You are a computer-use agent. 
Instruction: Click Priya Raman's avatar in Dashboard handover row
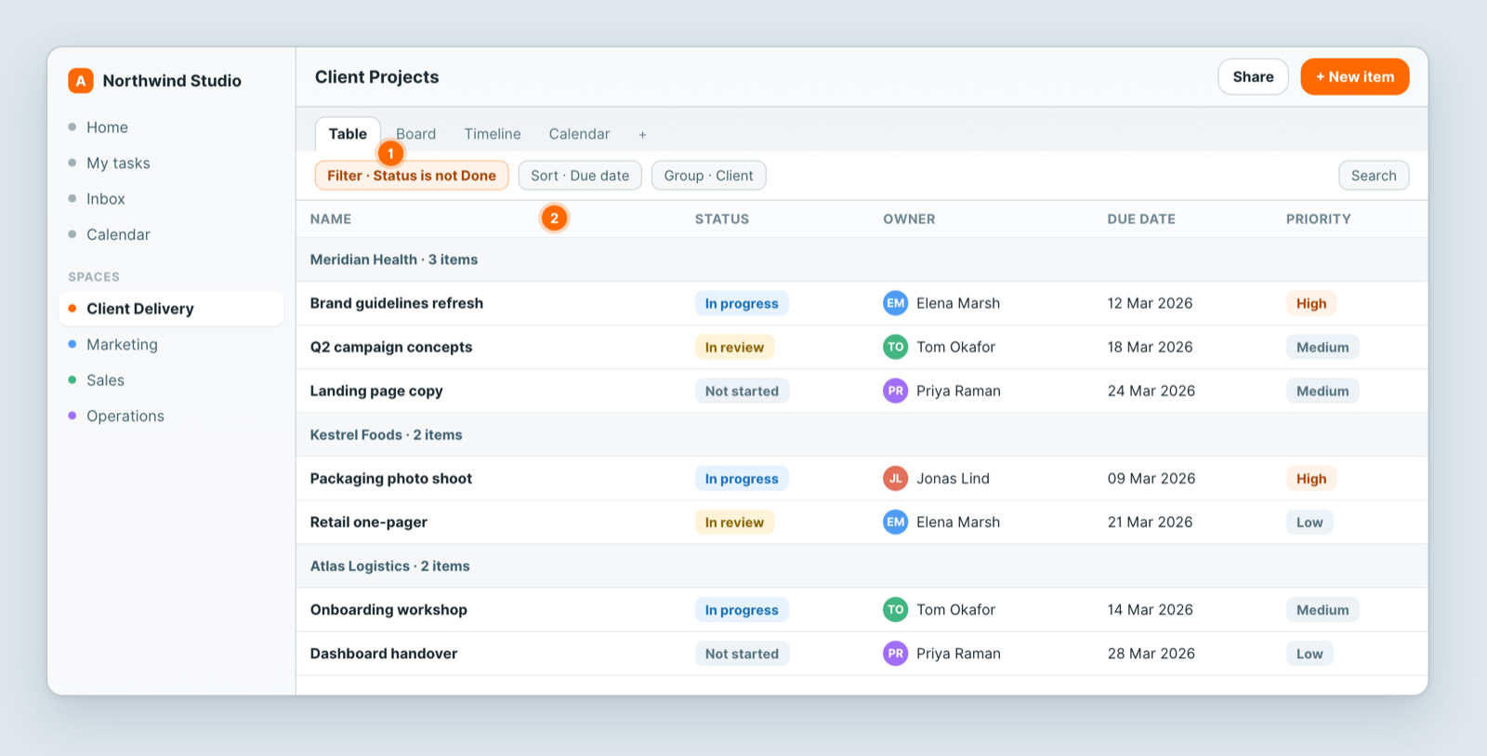tap(895, 654)
